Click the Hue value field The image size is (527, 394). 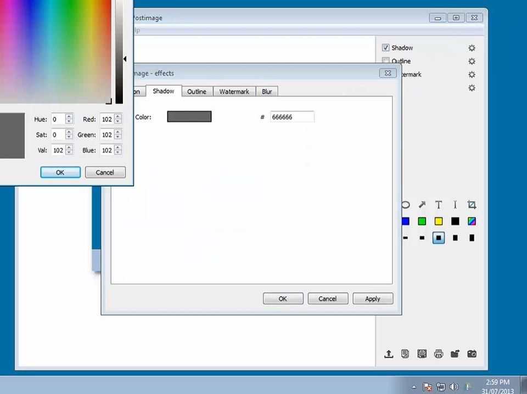[x=58, y=119]
